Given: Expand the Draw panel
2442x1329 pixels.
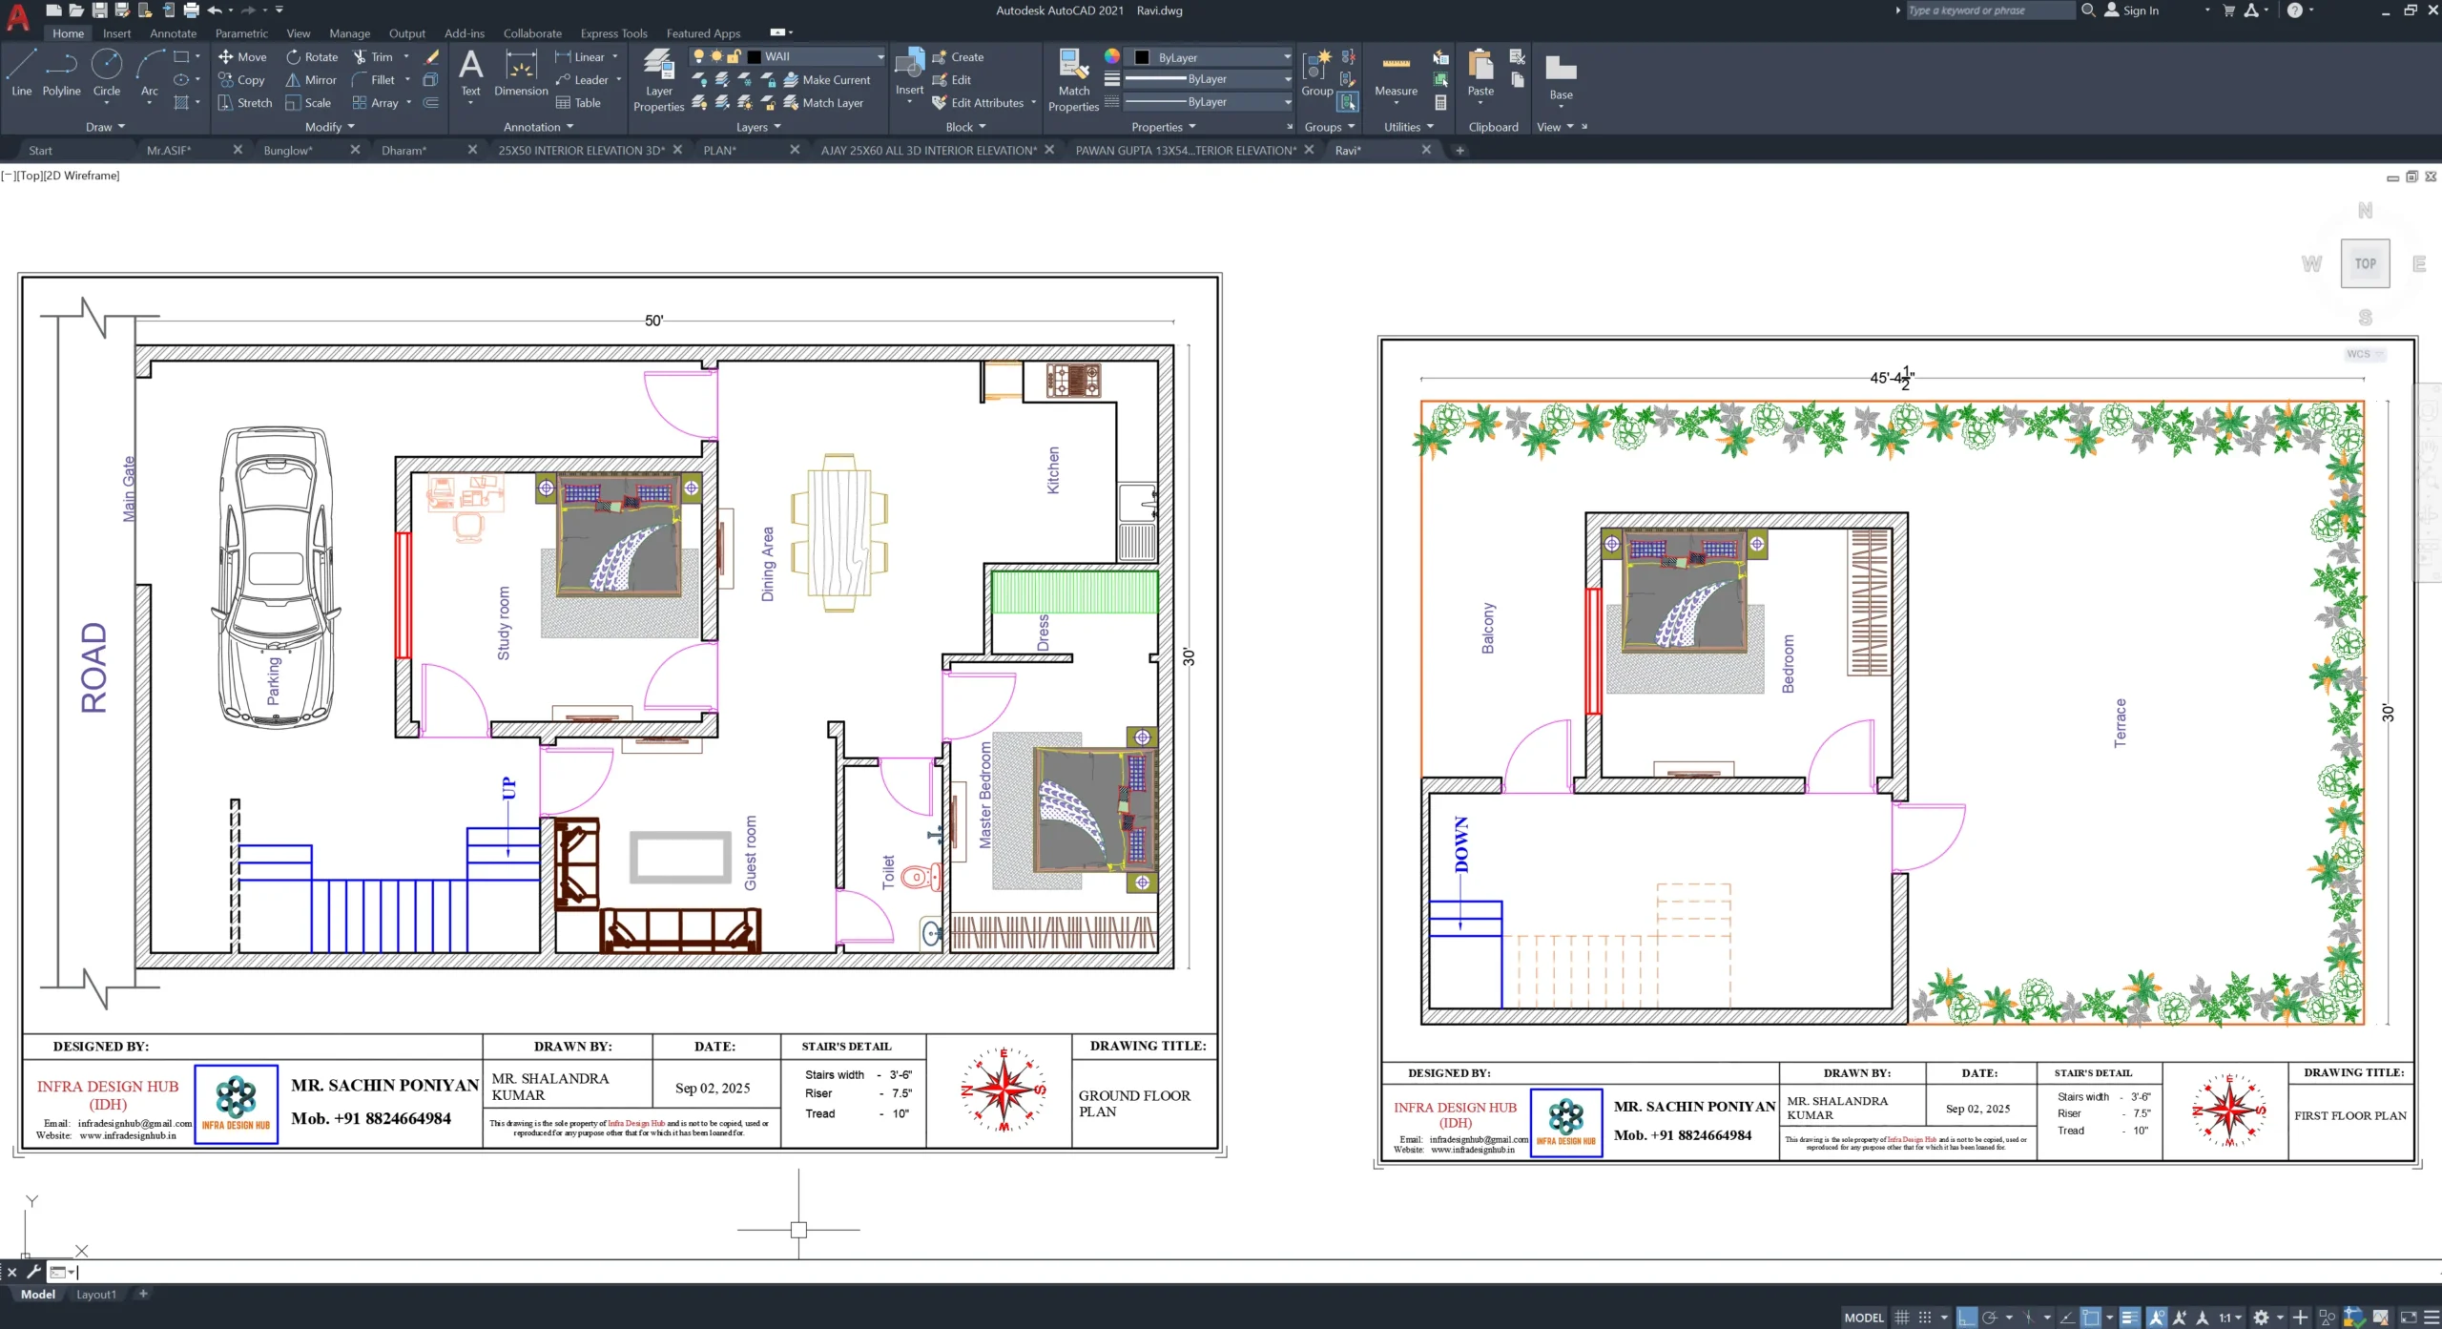Looking at the screenshot, I should pyautogui.click(x=105, y=127).
